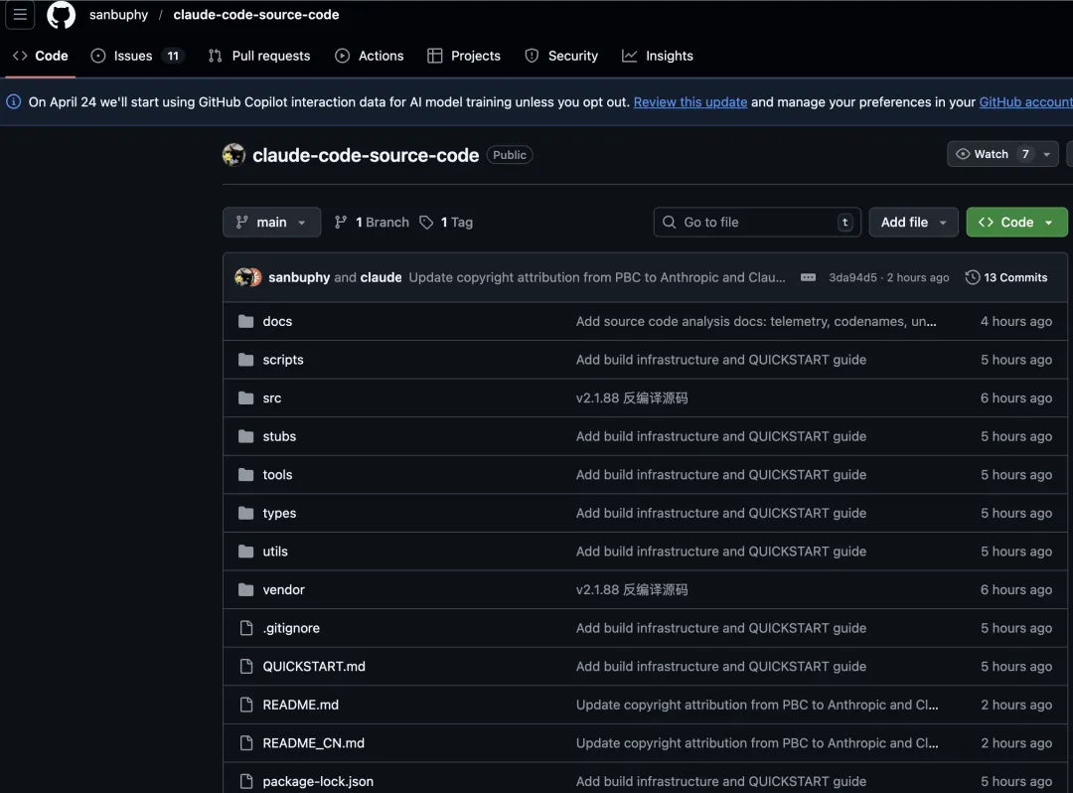The width and height of the screenshot is (1073, 793).
Task: Switch to the Code tab
Action: point(41,56)
